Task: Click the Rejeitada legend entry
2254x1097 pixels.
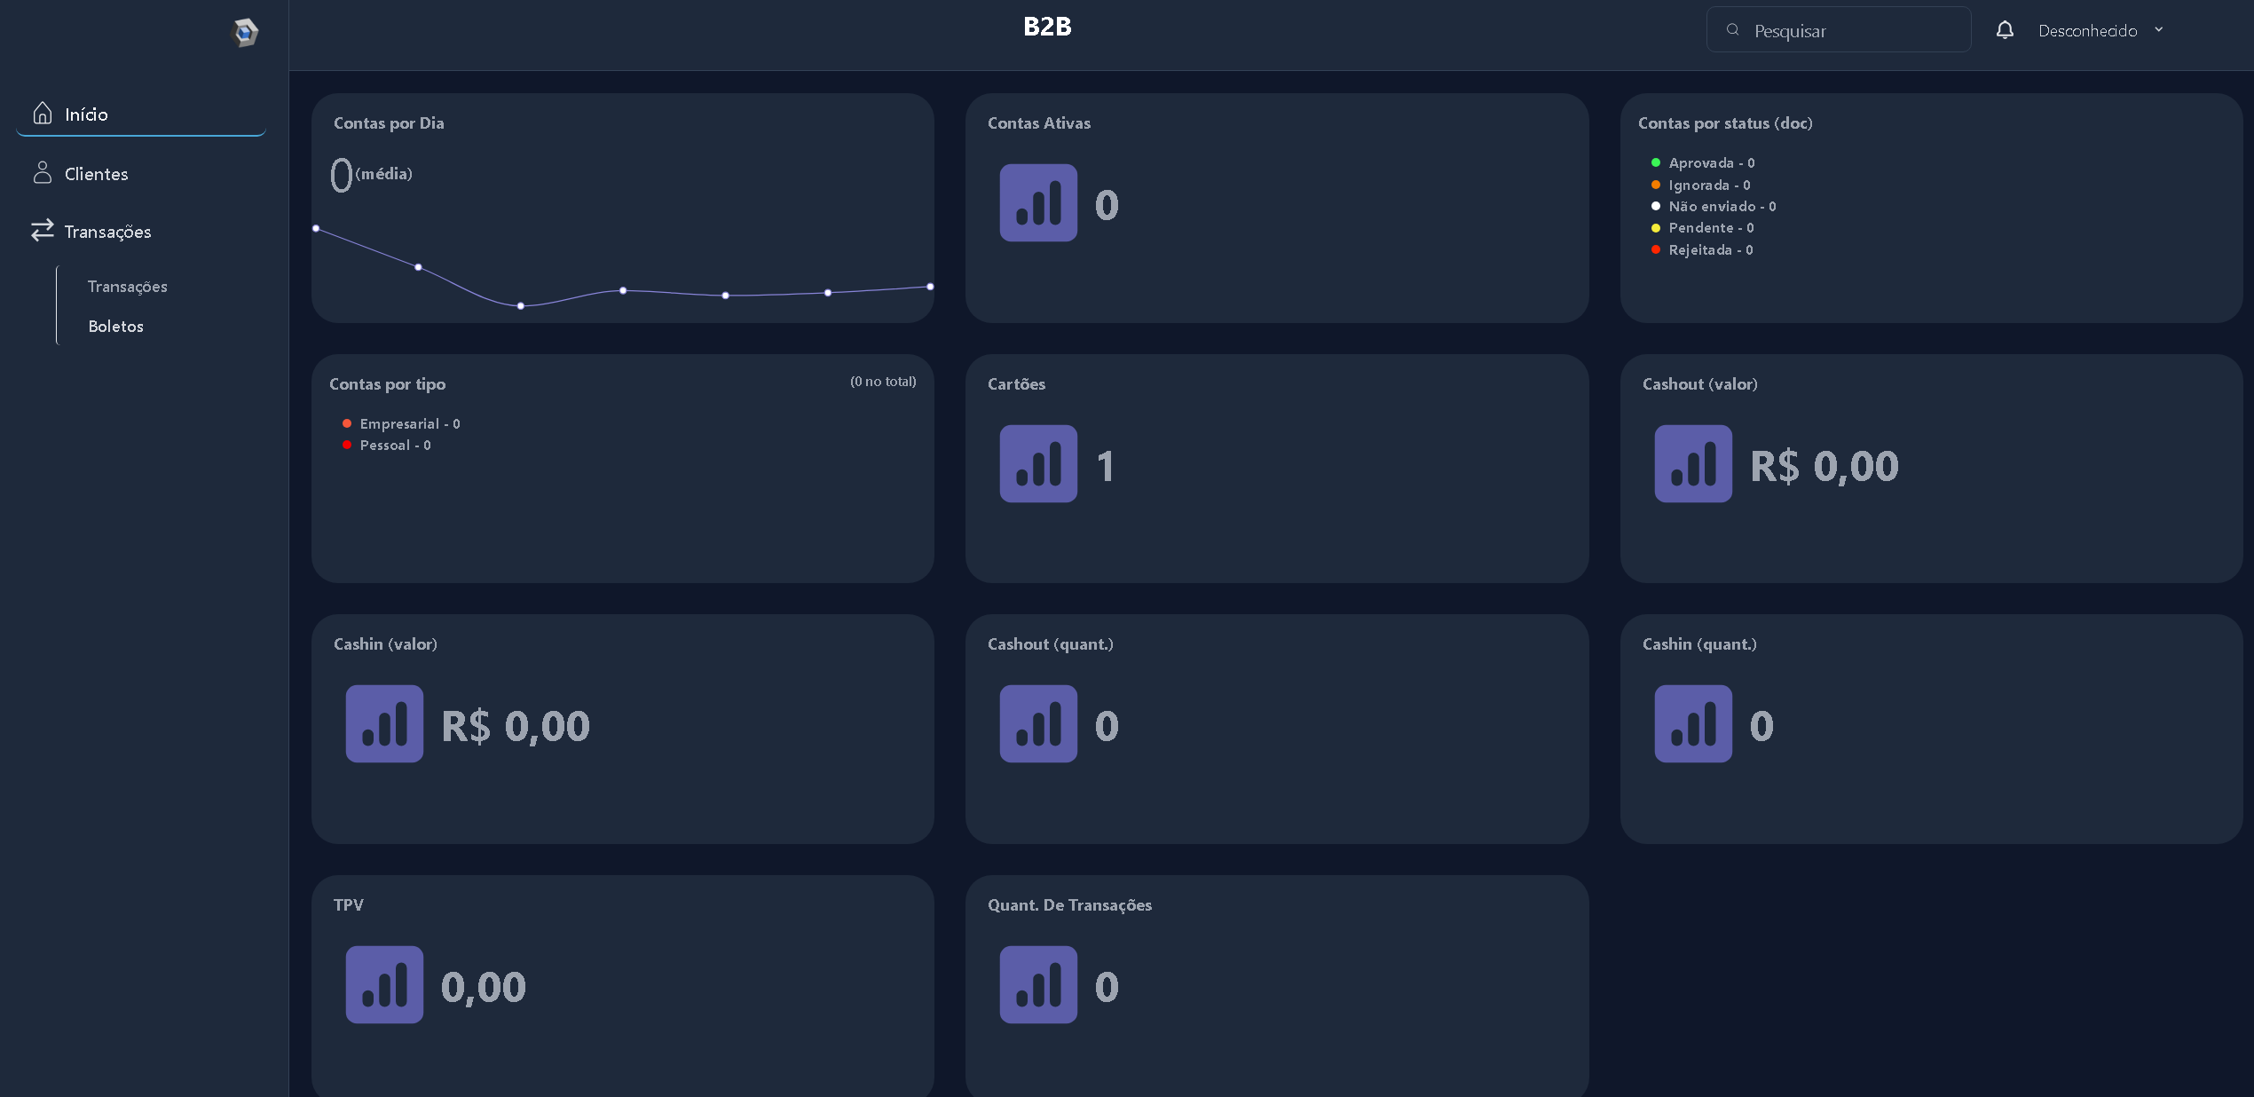Action: tap(1710, 250)
